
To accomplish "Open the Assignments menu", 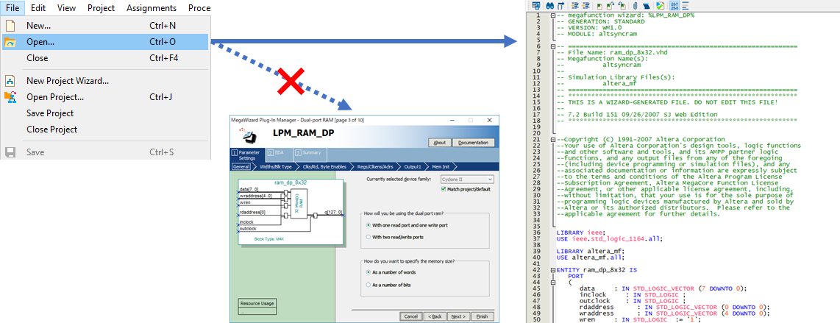I will [x=152, y=8].
